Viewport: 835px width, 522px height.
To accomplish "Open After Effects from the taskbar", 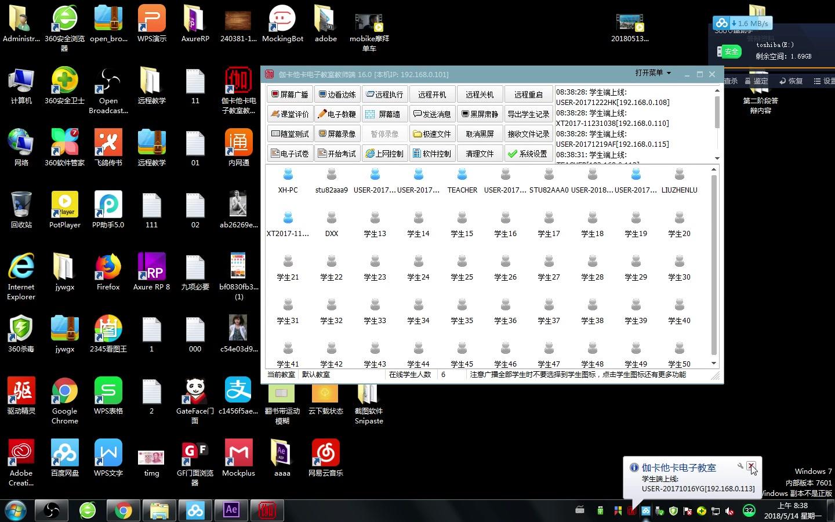I will pos(231,510).
